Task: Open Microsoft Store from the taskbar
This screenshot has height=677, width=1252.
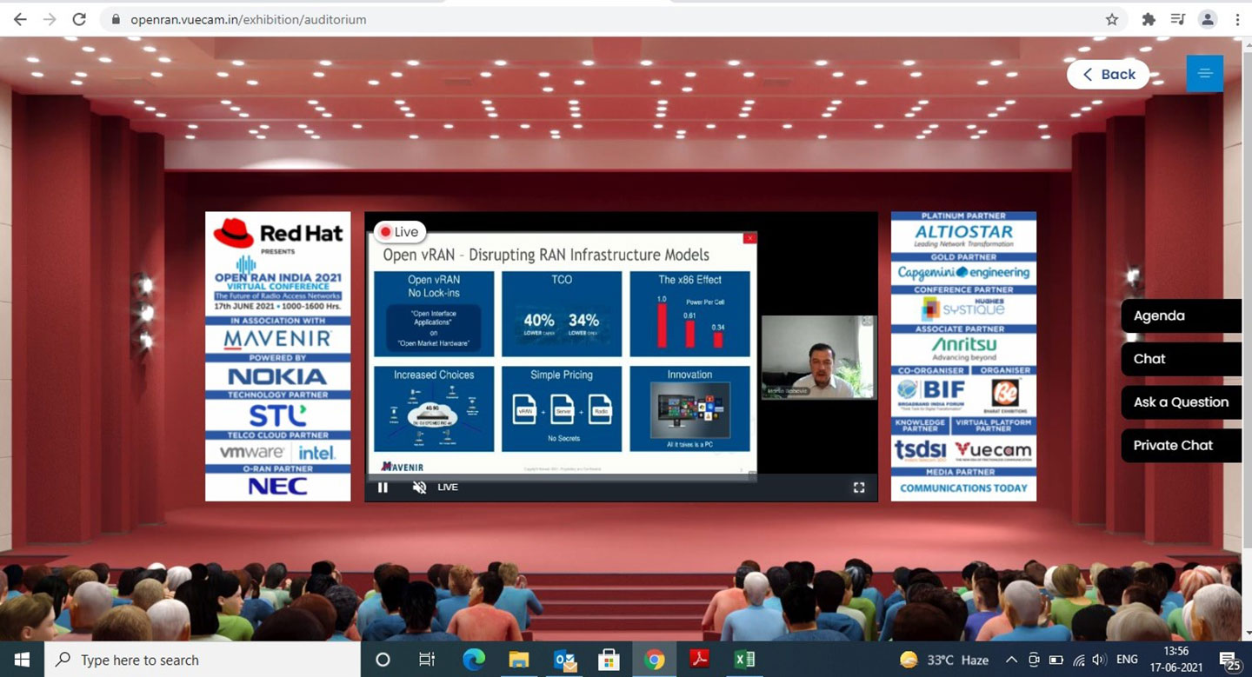Action: click(609, 660)
